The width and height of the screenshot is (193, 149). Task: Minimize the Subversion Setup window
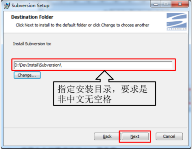pos(156,4)
